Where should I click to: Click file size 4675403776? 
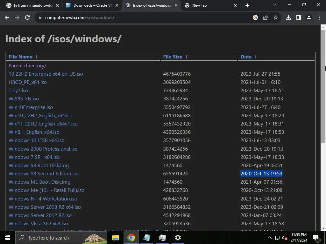click(x=177, y=74)
